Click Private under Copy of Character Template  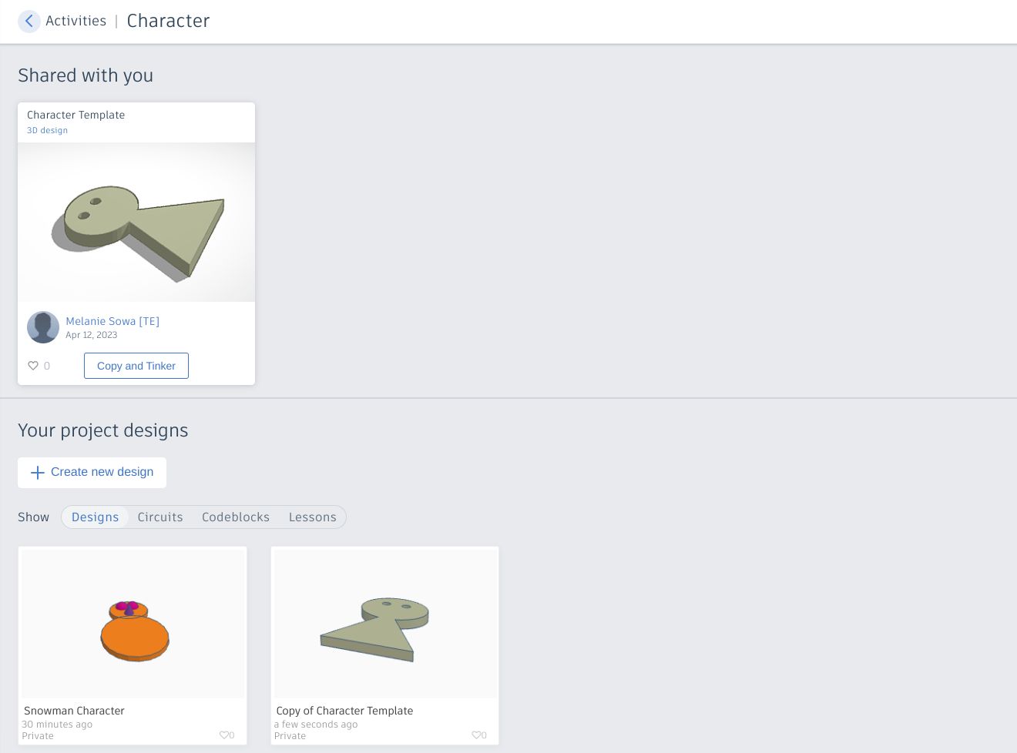tap(290, 735)
